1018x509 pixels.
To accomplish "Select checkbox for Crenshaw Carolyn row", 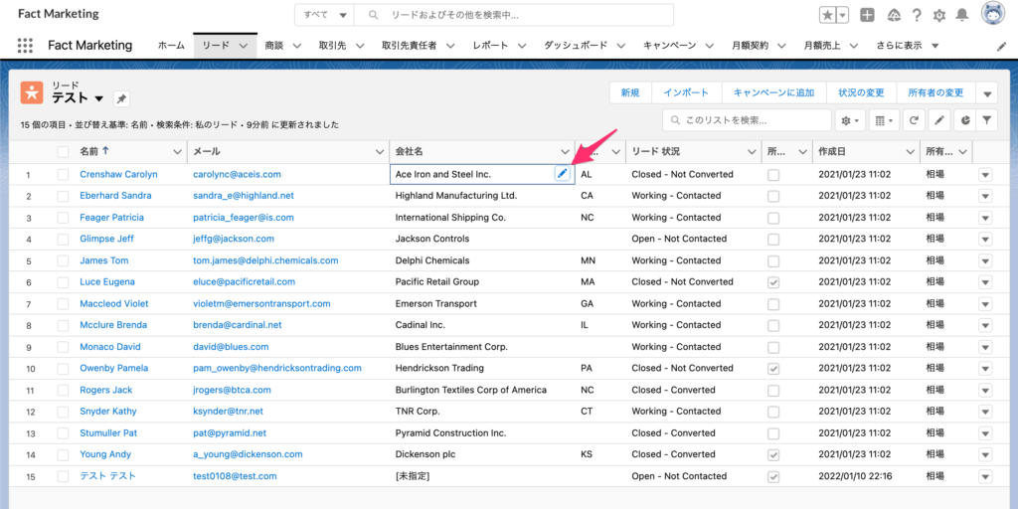I will (64, 175).
